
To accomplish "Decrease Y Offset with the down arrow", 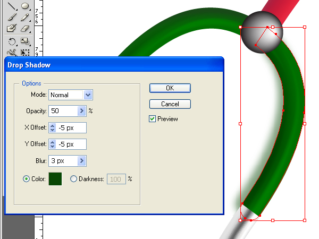I will tap(53, 147).
